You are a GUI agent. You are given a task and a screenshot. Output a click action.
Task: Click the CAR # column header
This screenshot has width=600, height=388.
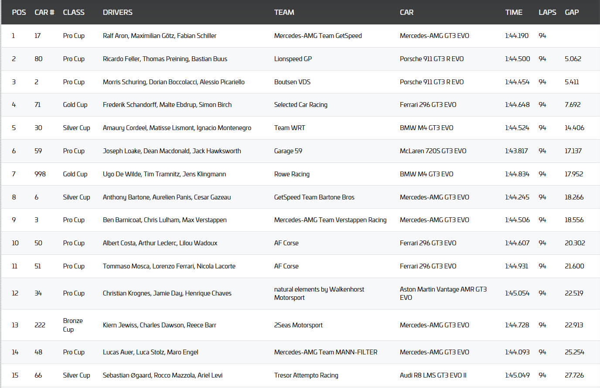[x=44, y=12]
